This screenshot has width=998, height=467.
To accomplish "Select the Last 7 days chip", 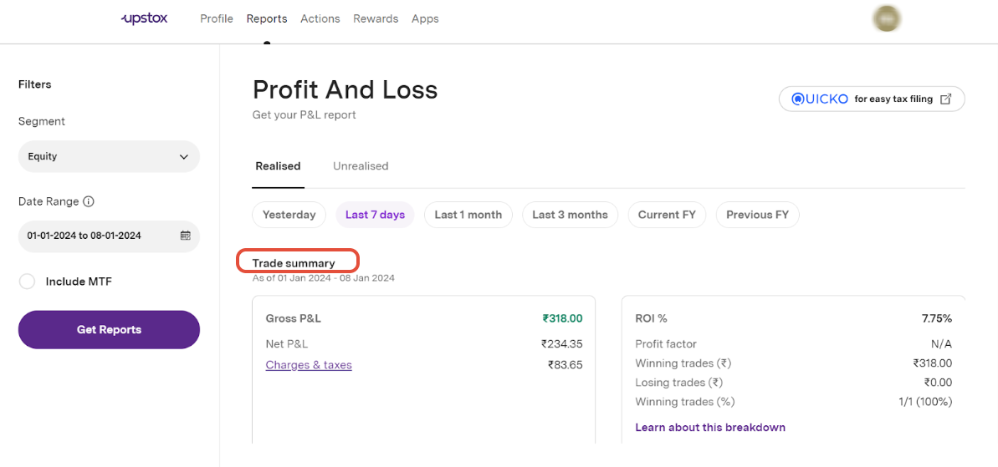I will coord(375,215).
